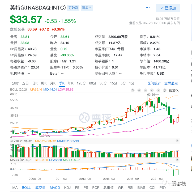Switch to the 15分 interval
This screenshot has height=192, width=192.
(x=114, y=83)
